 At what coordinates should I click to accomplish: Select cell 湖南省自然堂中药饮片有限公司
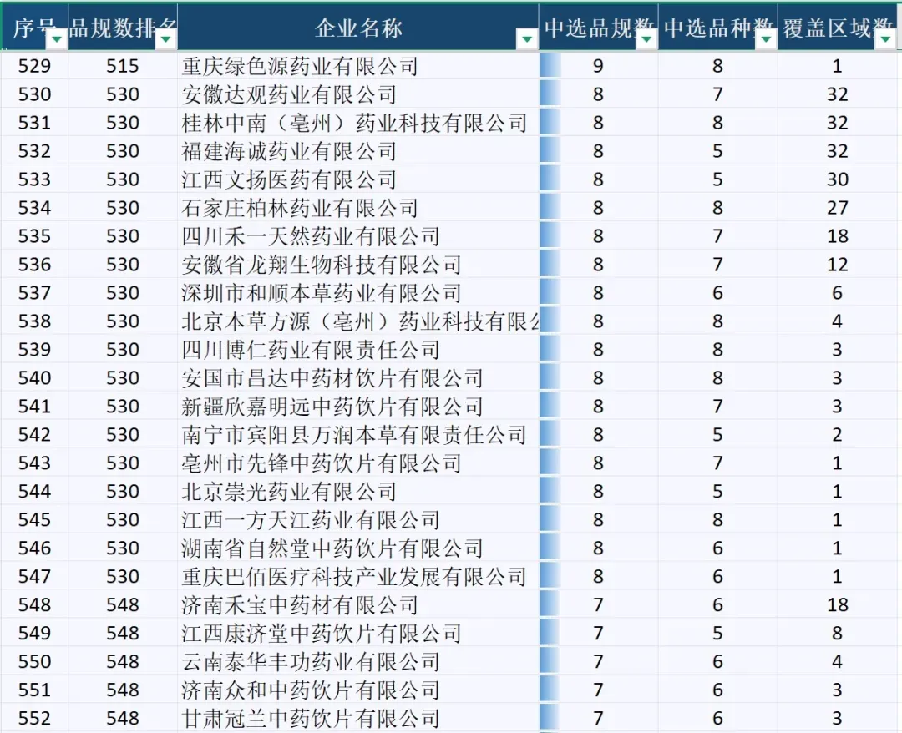[357, 548]
